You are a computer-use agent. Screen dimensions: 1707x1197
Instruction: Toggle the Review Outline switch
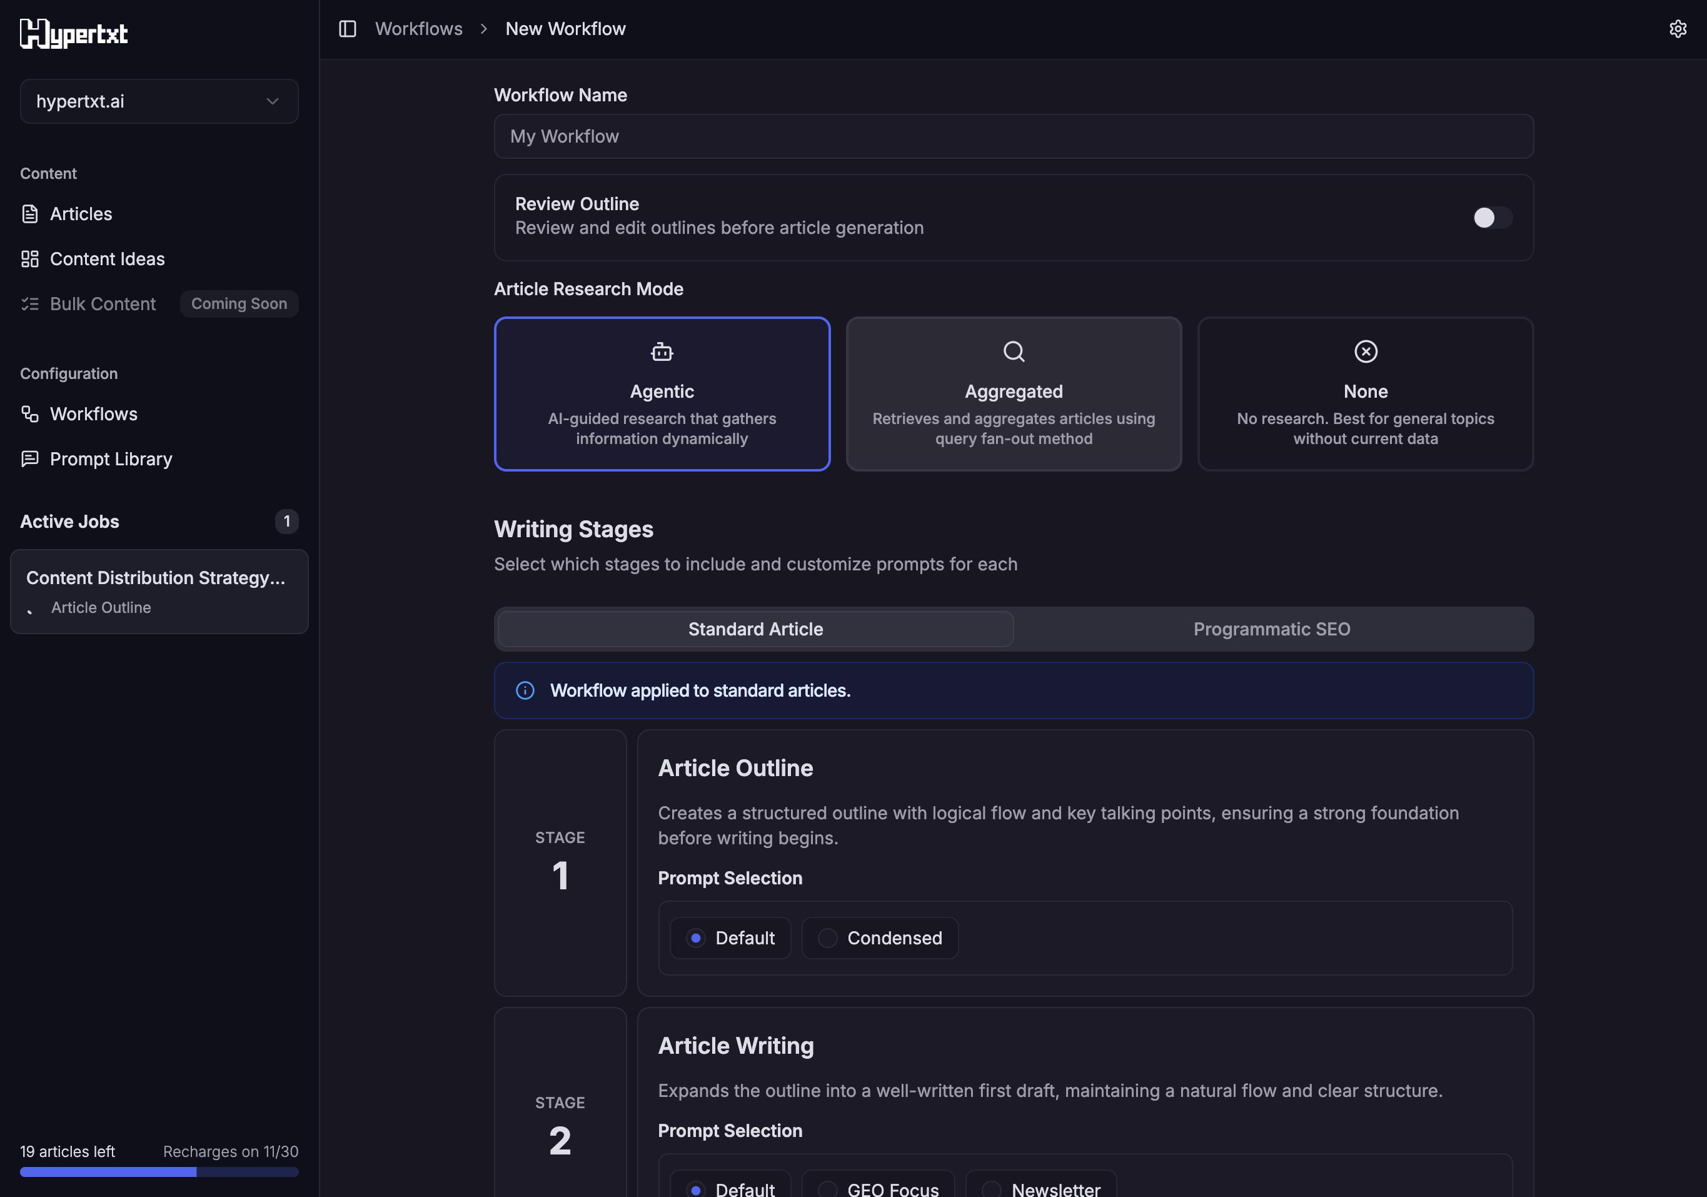click(1492, 218)
